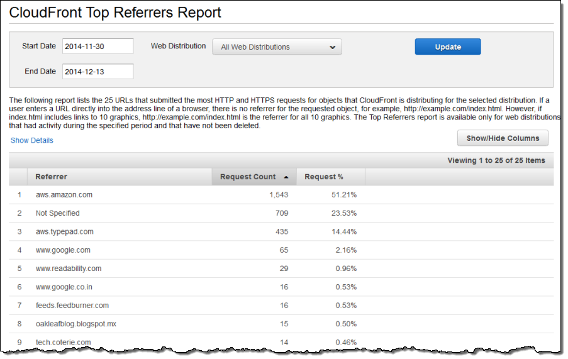The image size is (568, 359).
Task: Select the oakleafblog.blogspot.mx referrer
Action: click(76, 324)
